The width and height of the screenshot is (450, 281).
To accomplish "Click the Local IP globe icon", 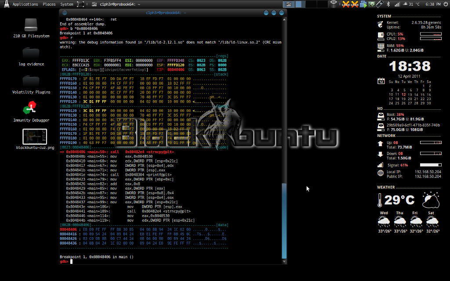I will pyautogui.click(x=381, y=173).
